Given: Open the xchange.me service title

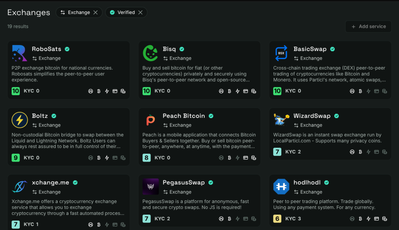Looking at the screenshot, I should pos(50,183).
